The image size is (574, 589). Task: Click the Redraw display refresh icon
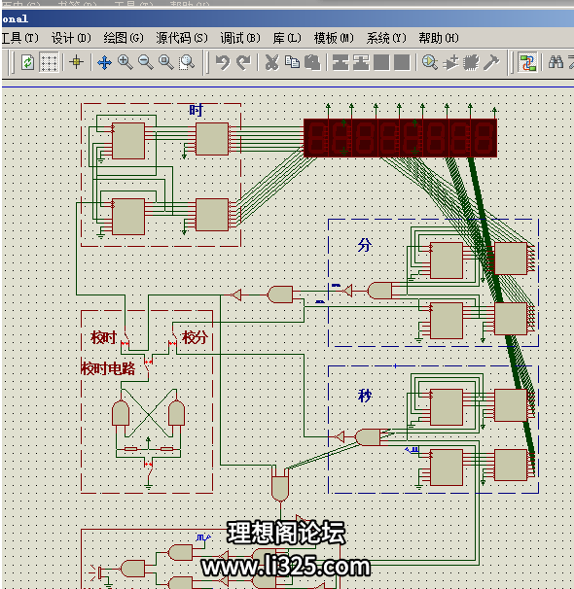click(27, 62)
